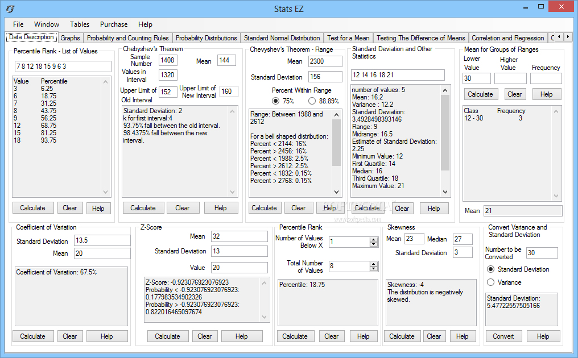This screenshot has width=578, height=358.
Task: Click the percentile list of values input field
Action: 63,66
